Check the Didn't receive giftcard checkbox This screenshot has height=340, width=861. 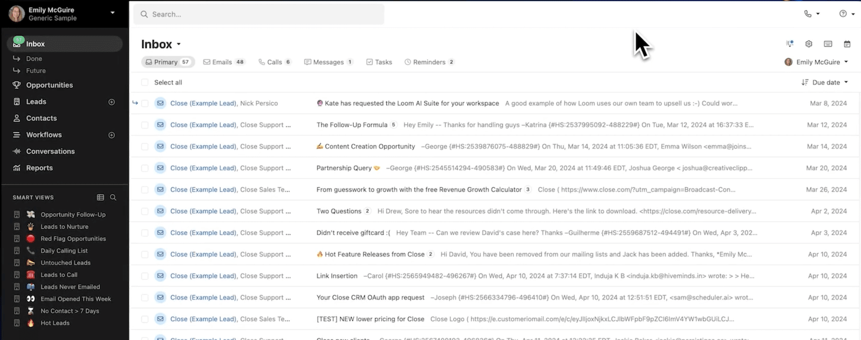[145, 233]
